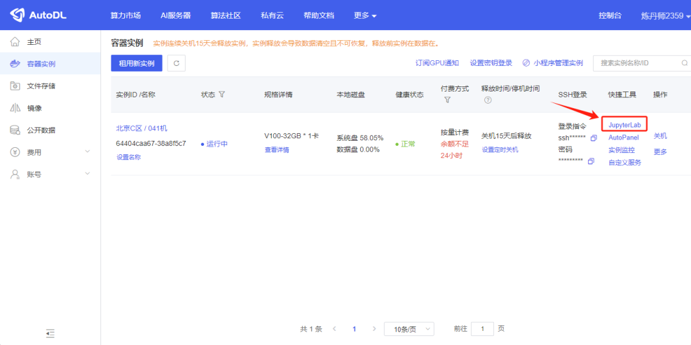Click the yen icon beside 费用

click(15, 152)
